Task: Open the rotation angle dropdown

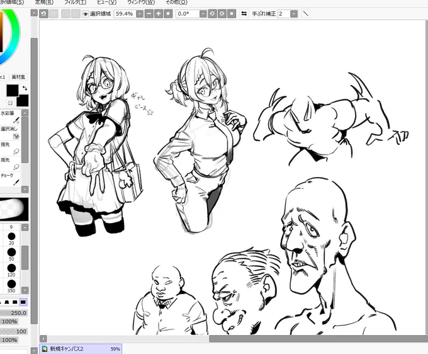Action: (203, 14)
